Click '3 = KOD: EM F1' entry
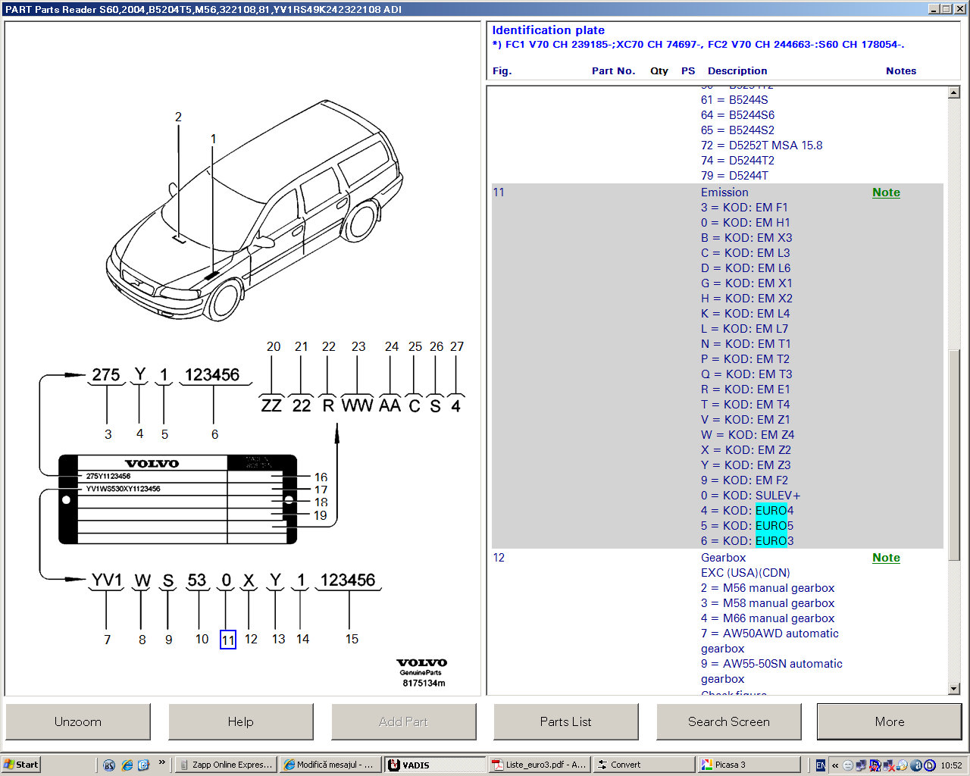 pos(744,208)
